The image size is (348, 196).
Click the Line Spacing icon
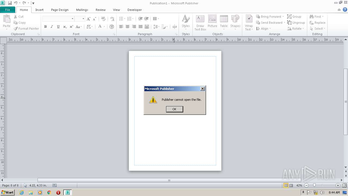pos(156,27)
